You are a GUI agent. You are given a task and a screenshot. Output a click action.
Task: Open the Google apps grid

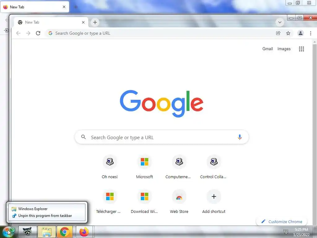click(302, 49)
